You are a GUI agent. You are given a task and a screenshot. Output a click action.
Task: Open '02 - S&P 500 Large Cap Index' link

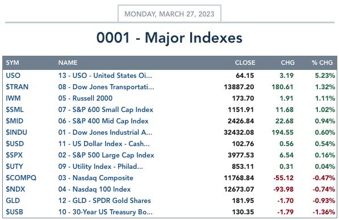click(106, 155)
